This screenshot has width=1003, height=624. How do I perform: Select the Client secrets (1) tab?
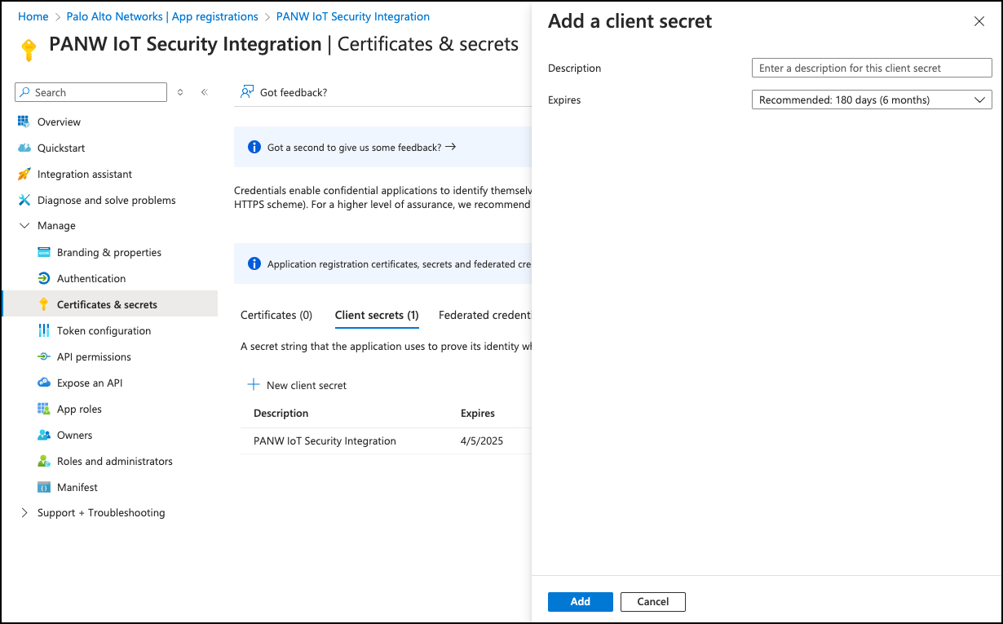coord(377,315)
